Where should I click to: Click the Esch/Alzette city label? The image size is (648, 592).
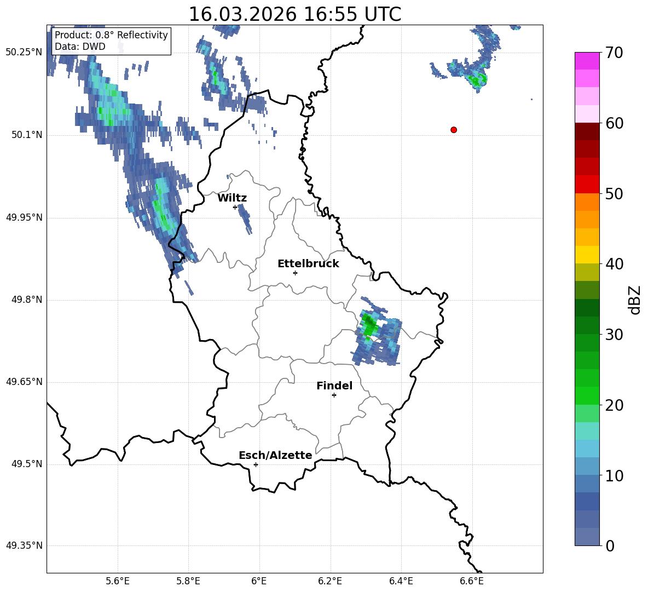(x=275, y=455)
